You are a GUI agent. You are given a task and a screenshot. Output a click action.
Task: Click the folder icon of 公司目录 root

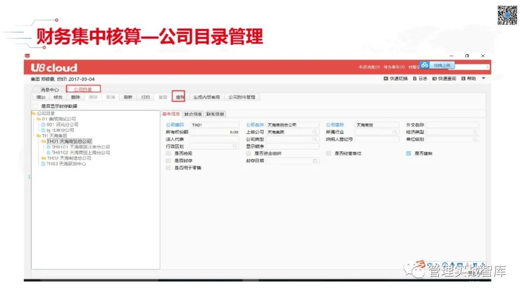(34, 113)
